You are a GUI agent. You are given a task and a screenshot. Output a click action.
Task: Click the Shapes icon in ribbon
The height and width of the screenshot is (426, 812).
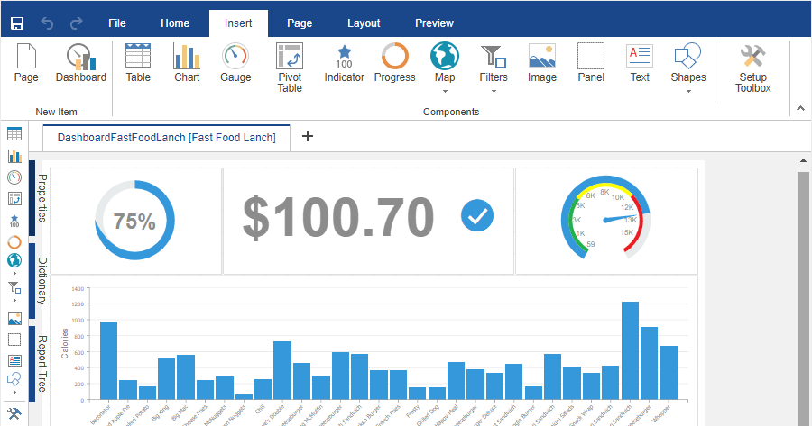coord(687,56)
